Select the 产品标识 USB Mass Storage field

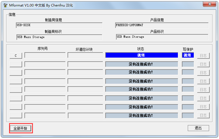pyautogui.click(x=162, y=37)
